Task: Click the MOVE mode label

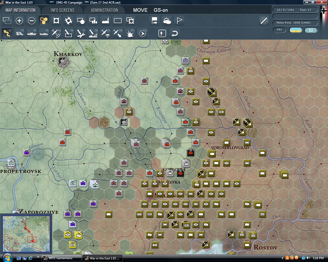Action: (140, 10)
